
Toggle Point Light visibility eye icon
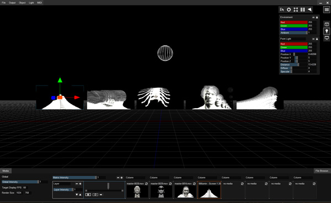coord(313,39)
